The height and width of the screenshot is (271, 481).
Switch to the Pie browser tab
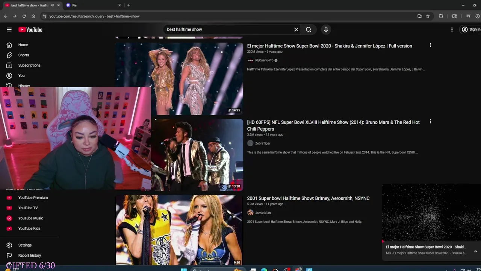[94, 5]
